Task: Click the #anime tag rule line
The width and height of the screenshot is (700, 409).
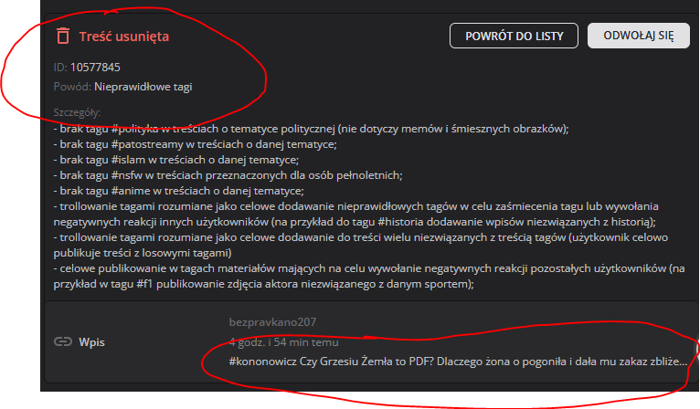Action: (178, 191)
